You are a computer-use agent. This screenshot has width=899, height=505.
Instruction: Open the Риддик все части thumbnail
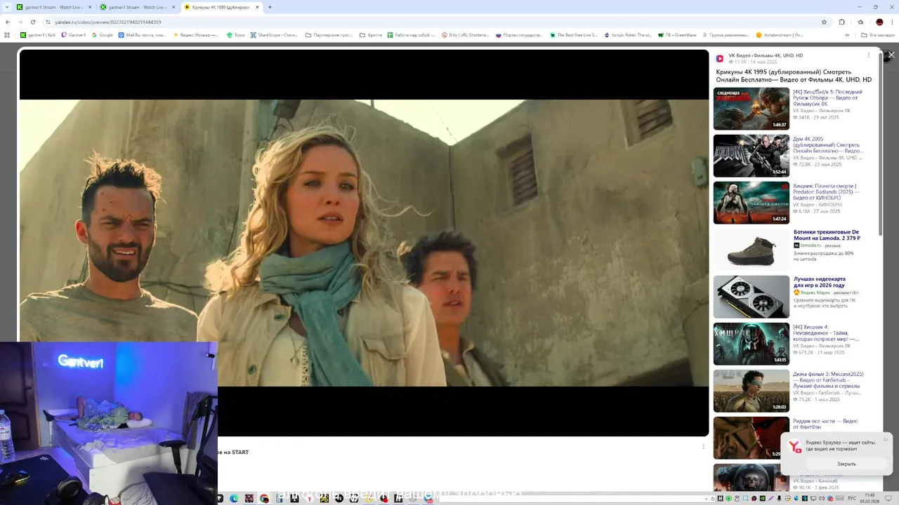click(752, 438)
